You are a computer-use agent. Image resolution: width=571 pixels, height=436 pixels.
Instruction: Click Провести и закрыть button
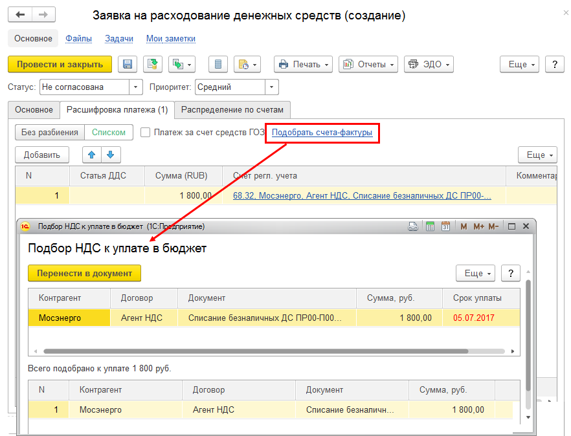tap(60, 65)
